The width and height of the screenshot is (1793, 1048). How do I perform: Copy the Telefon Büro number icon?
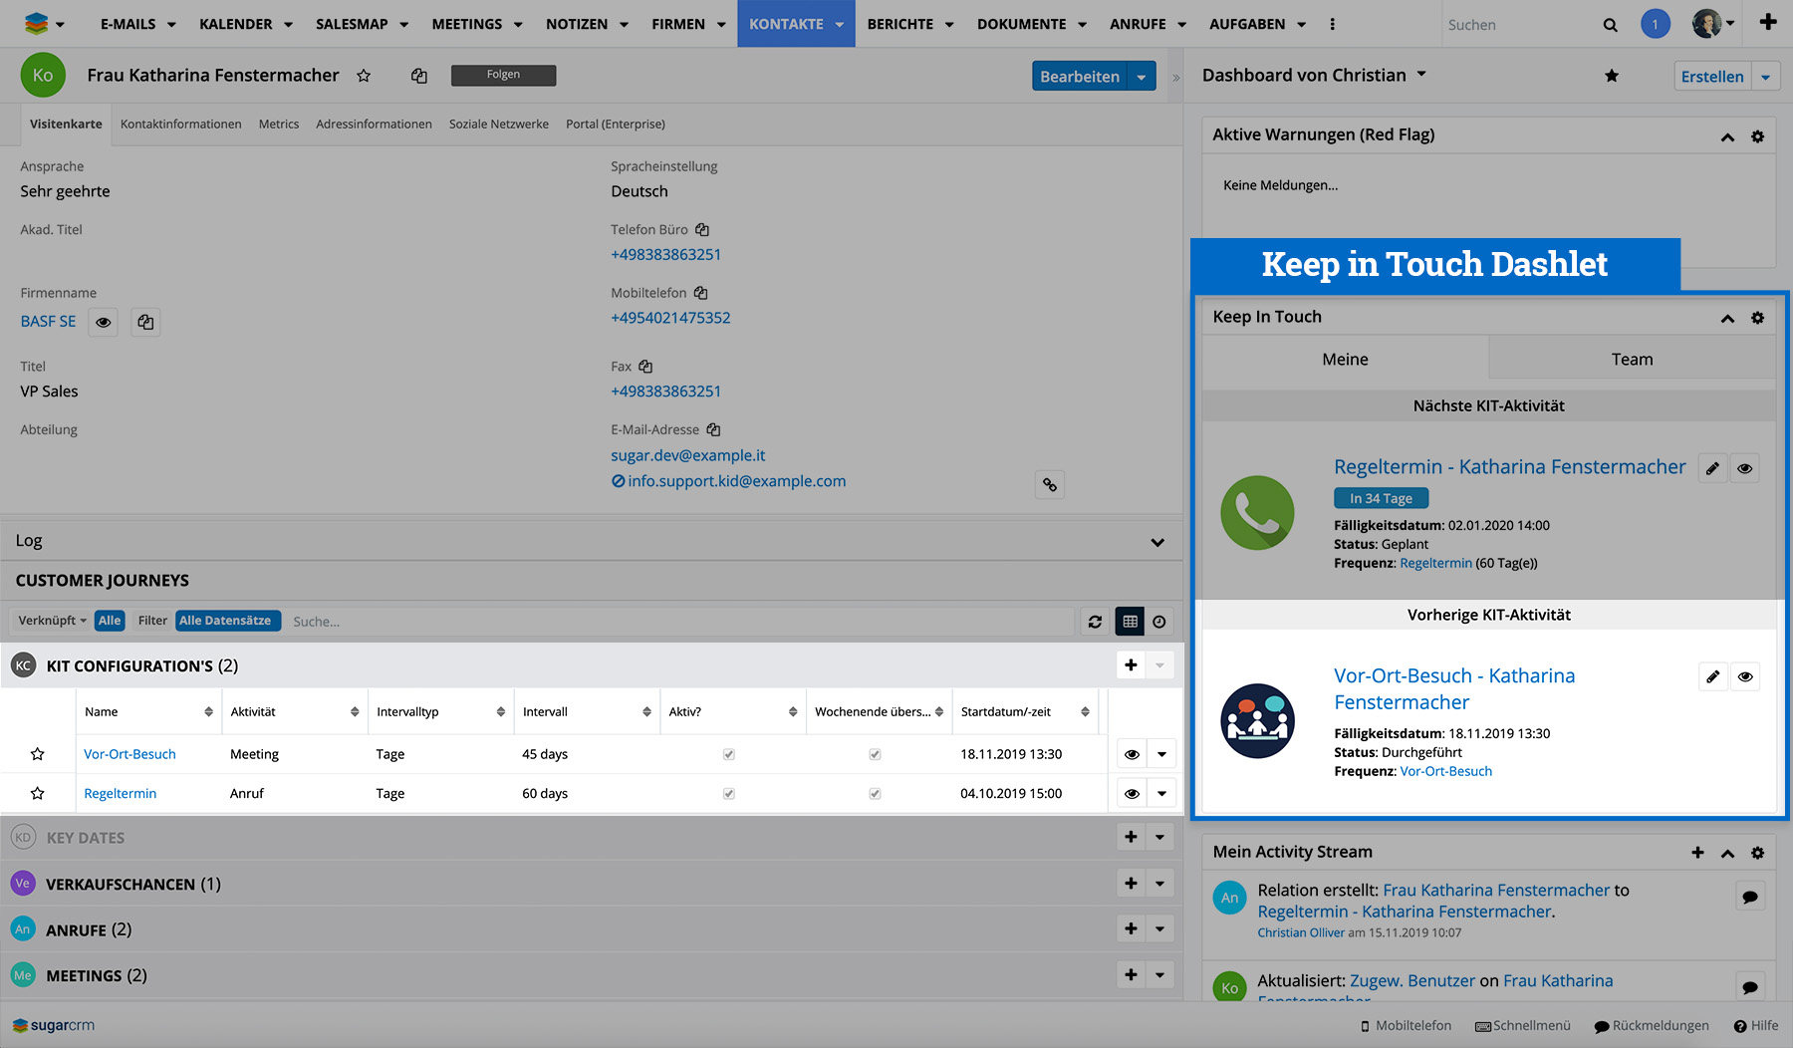702,230
